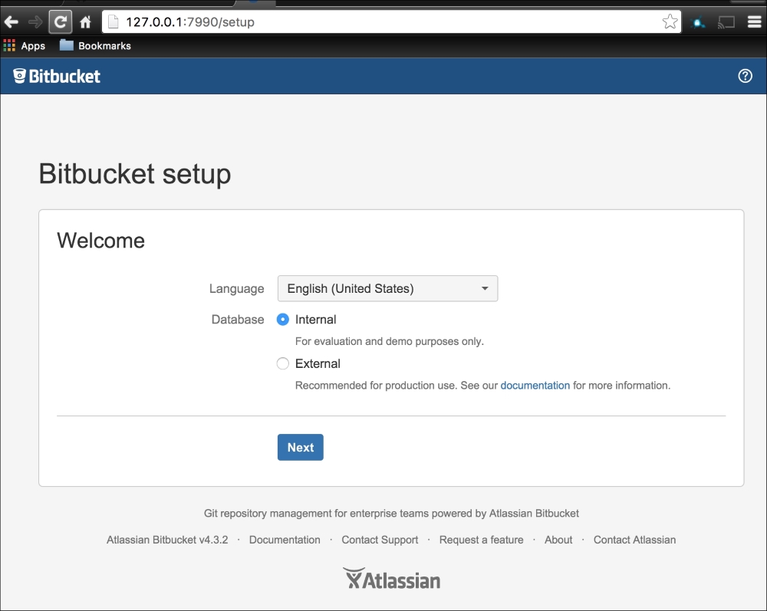The height and width of the screenshot is (611, 767).
Task: Reload the page with refresh button
Action: [61, 22]
